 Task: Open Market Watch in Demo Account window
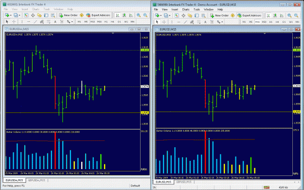[x=177, y=16]
